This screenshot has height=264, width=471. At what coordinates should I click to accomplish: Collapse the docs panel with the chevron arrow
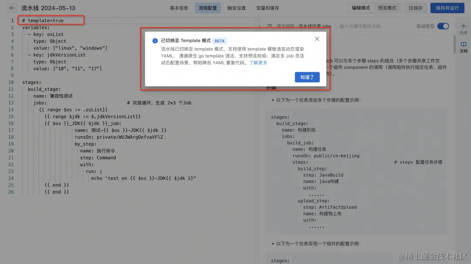pyautogui.click(x=259, y=27)
